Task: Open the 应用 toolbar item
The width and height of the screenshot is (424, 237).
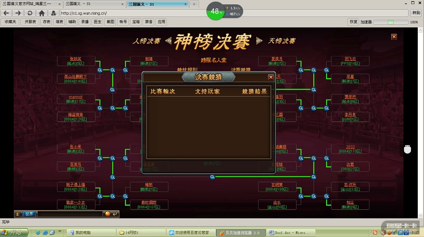Action: click(161, 22)
